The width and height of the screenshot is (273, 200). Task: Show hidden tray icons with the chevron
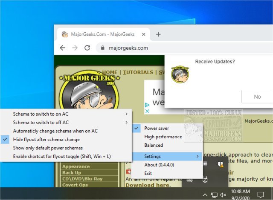205,195
